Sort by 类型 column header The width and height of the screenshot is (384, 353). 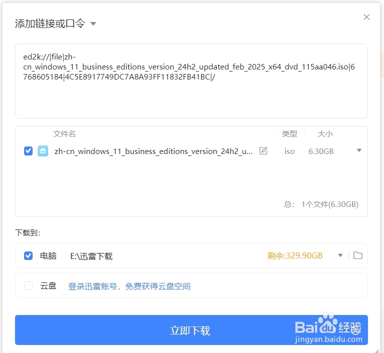pos(289,134)
